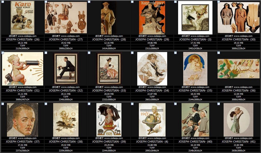Select the paper-doll clothing thumbnail (27)

[x=66, y=18]
